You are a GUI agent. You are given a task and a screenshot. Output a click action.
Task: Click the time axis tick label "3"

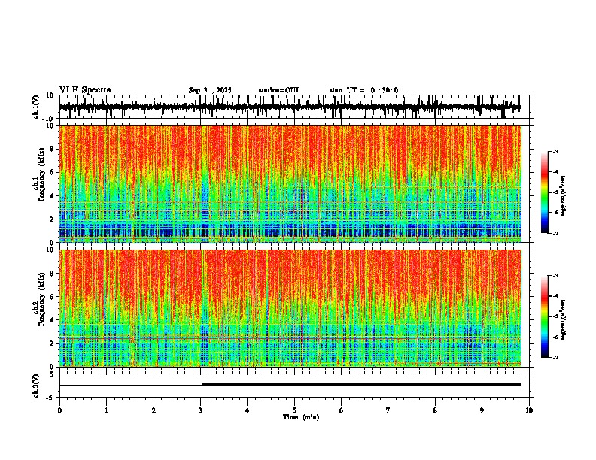coord(200,410)
